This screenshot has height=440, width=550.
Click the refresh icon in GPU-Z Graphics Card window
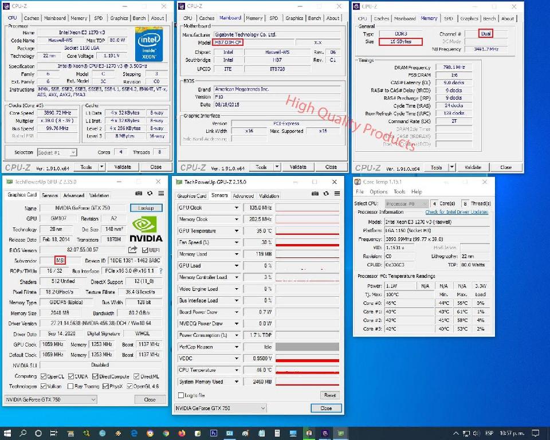pos(150,193)
